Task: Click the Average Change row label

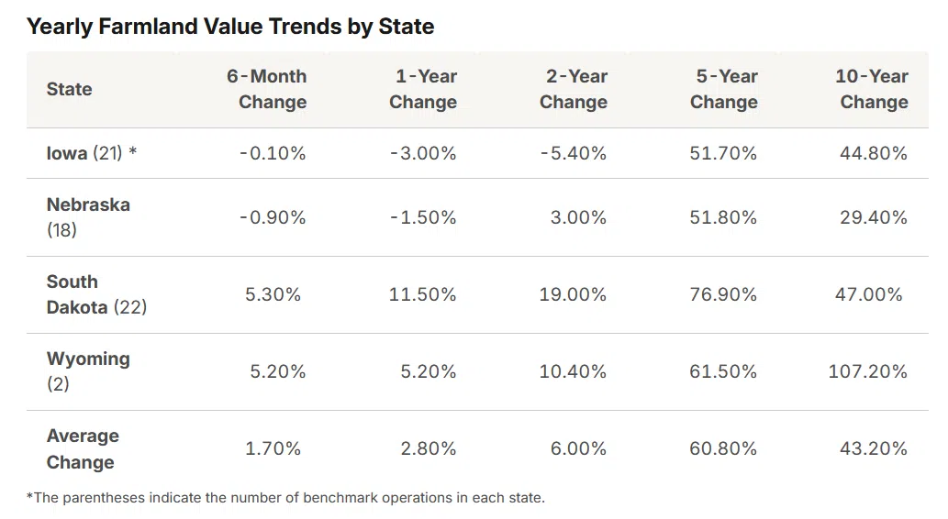Action: click(83, 448)
